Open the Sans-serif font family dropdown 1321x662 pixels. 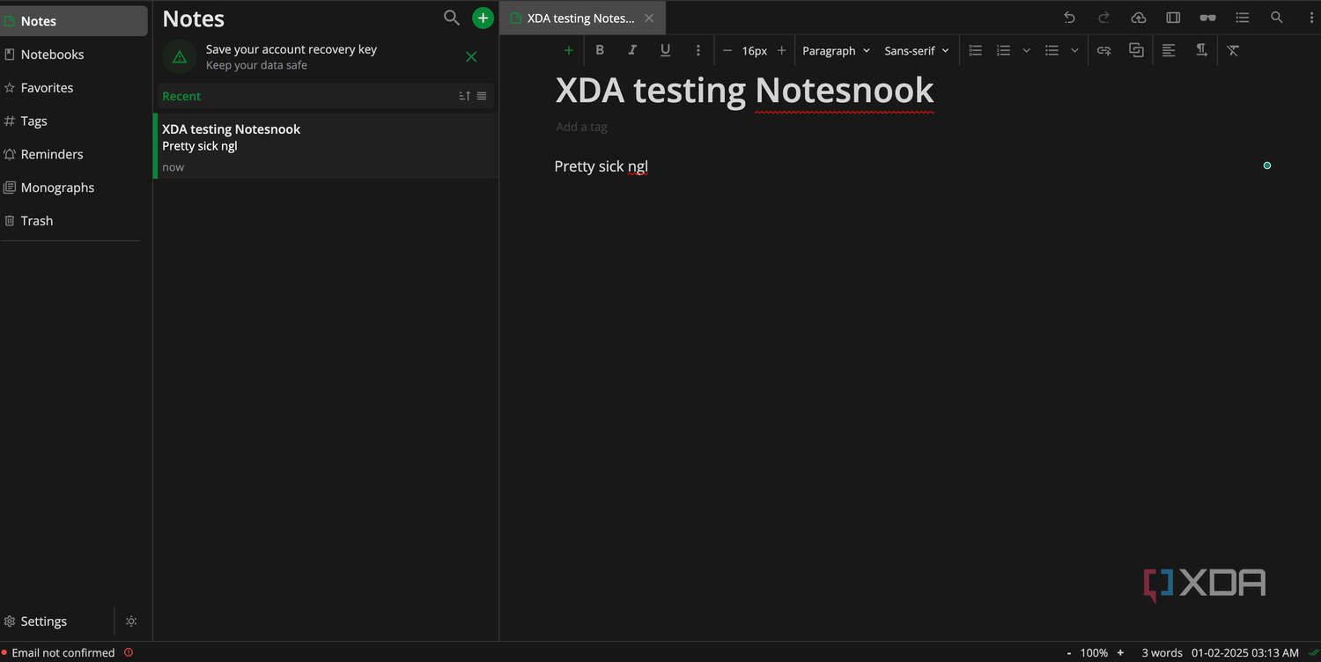tap(917, 51)
